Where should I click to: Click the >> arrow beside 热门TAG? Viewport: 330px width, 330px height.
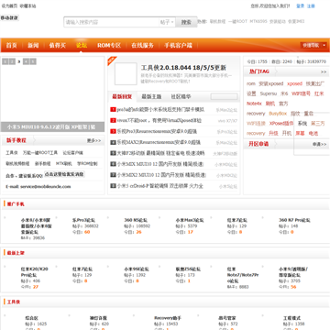(x=324, y=71)
